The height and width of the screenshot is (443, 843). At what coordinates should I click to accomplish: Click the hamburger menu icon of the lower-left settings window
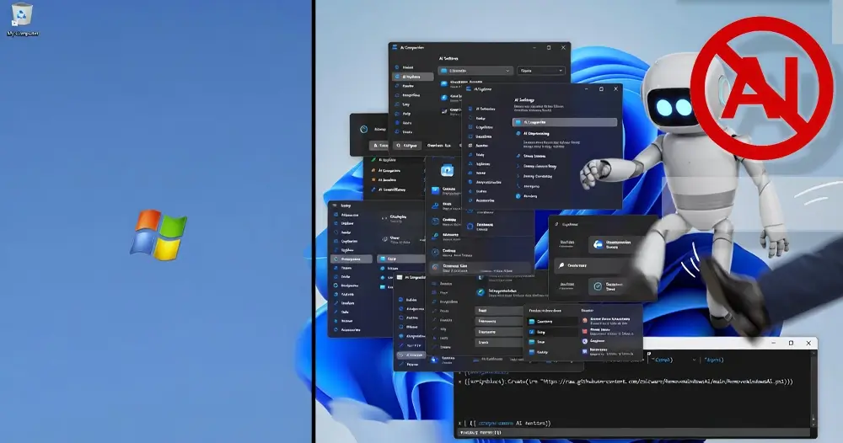click(x=336, y=205)
